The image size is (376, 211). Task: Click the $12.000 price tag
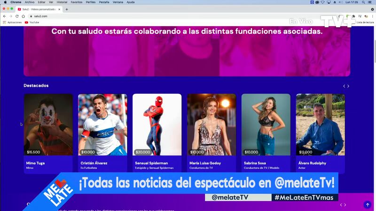point(305,152)
